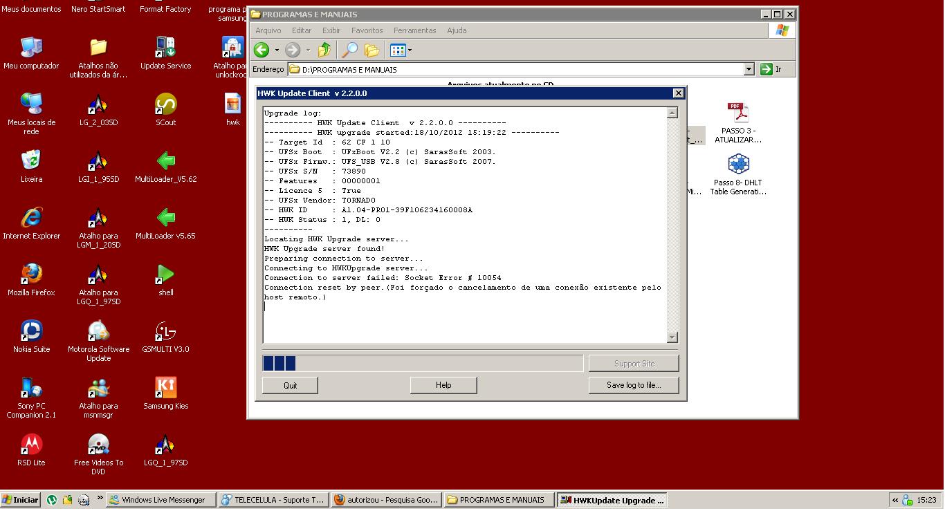
Task: Launch Motorola Software Update
Action: [x=98, y=341]
